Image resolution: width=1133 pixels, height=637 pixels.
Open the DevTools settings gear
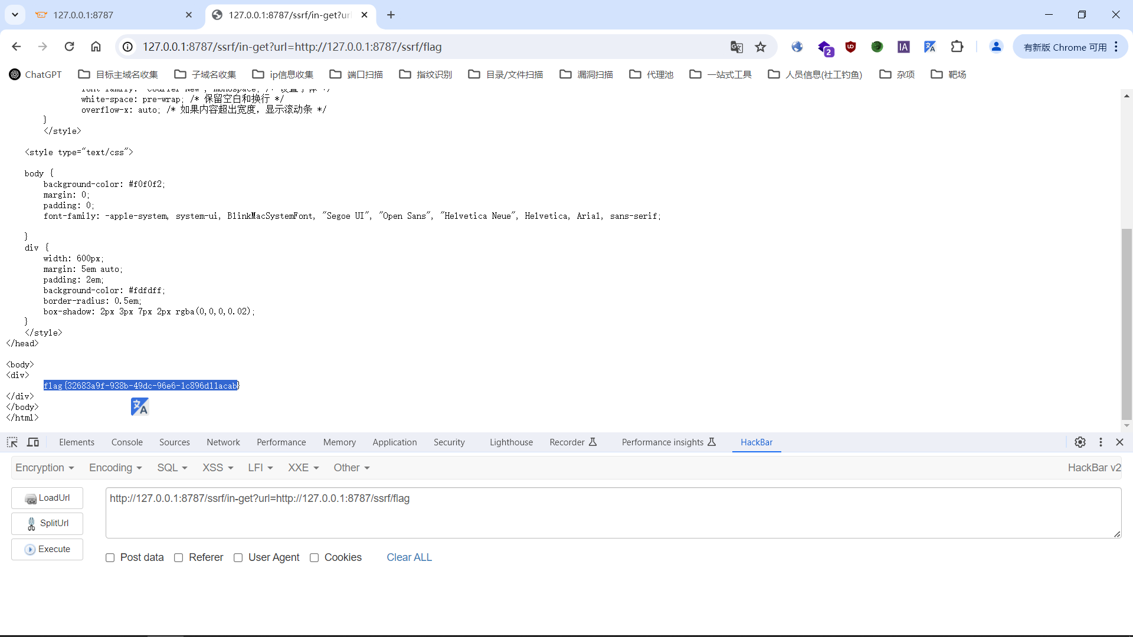click(x=1080, y=442)
